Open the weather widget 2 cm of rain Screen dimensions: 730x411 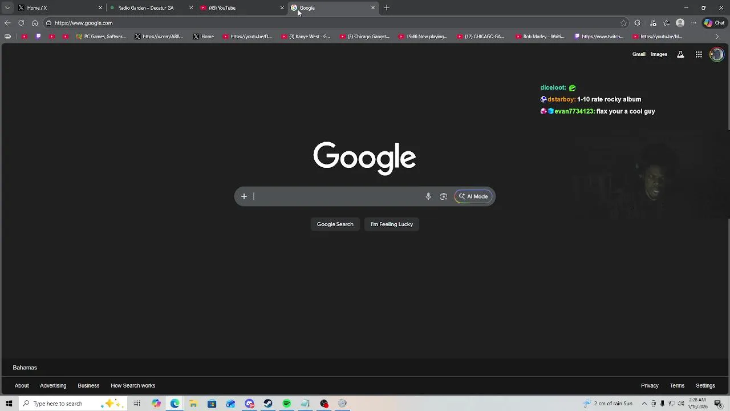[x=608, y=404]
